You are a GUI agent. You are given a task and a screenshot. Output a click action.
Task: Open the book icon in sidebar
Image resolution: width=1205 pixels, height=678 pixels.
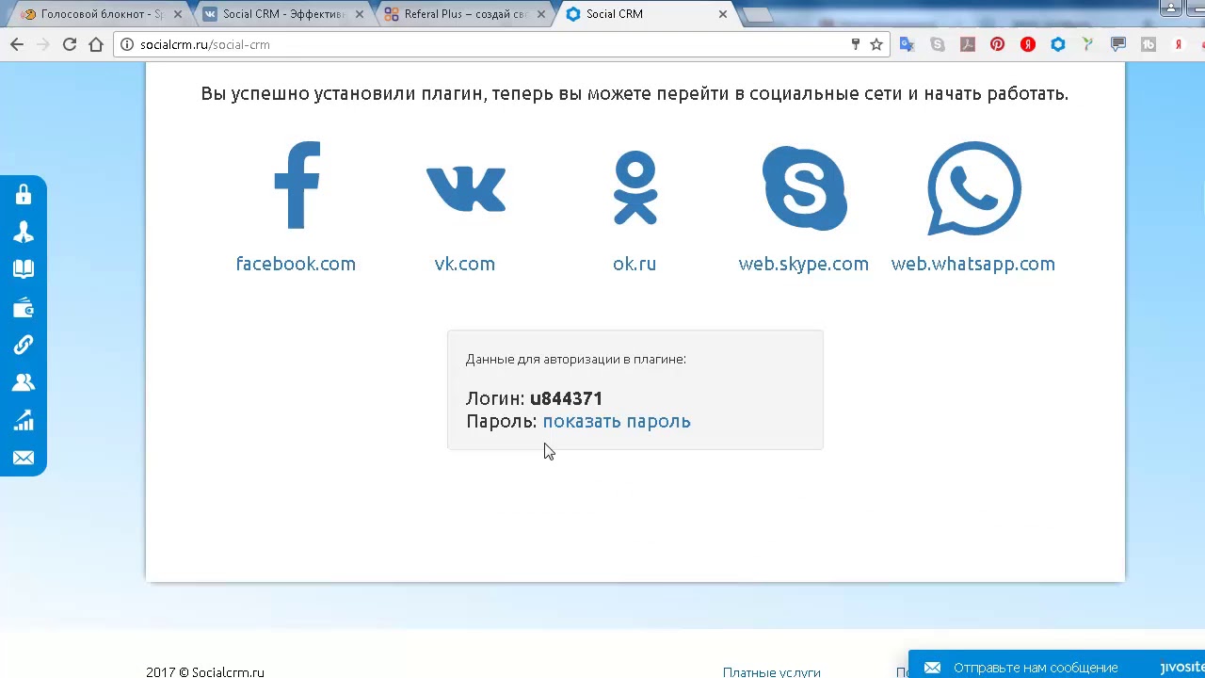tap(24, 269)
